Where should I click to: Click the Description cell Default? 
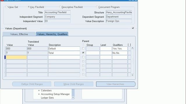tap(64, 49)
